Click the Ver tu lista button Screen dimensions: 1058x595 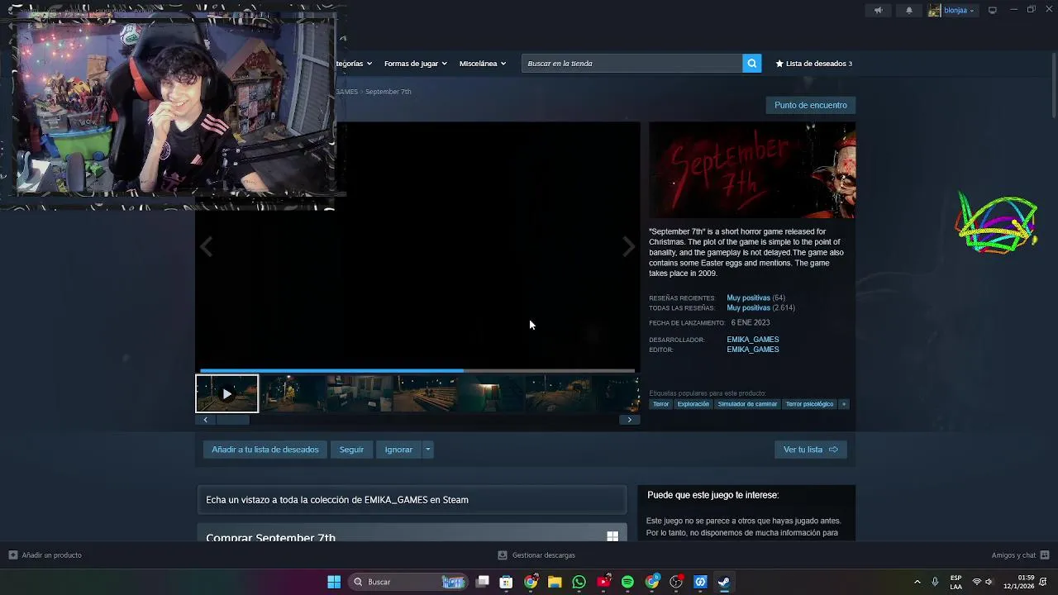pos(810,450)
